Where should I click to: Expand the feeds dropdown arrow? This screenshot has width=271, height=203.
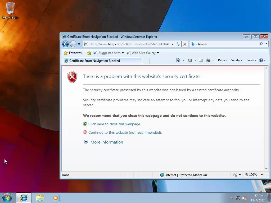pyautogui.click(x=196, y=60)
